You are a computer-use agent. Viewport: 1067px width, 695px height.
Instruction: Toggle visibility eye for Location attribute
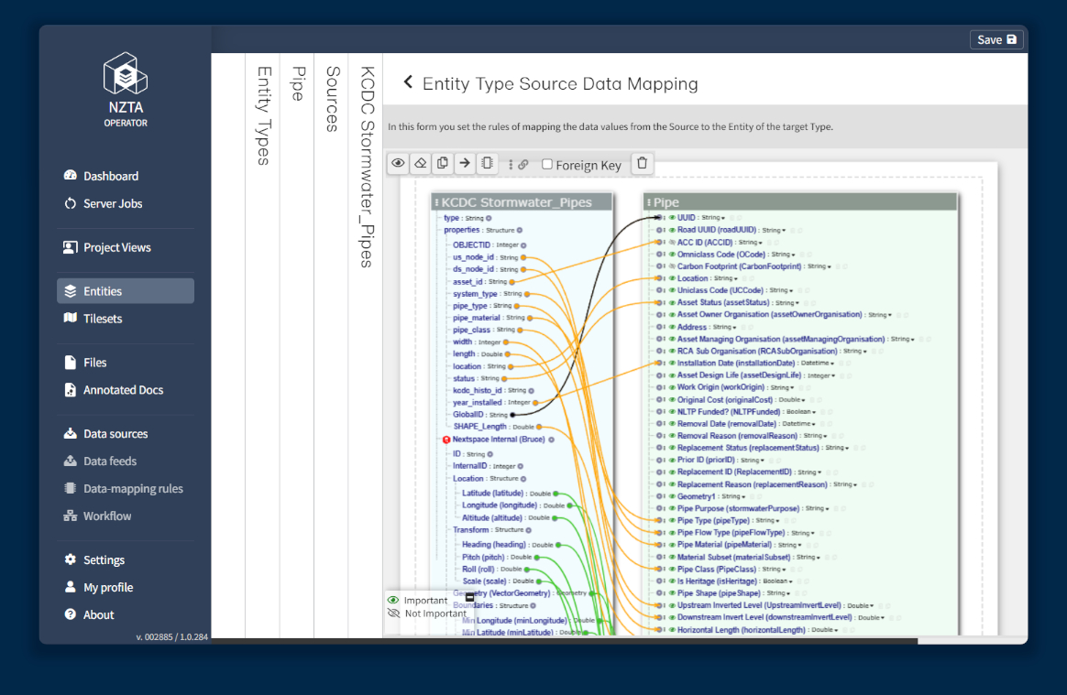[x=672, y=278]
